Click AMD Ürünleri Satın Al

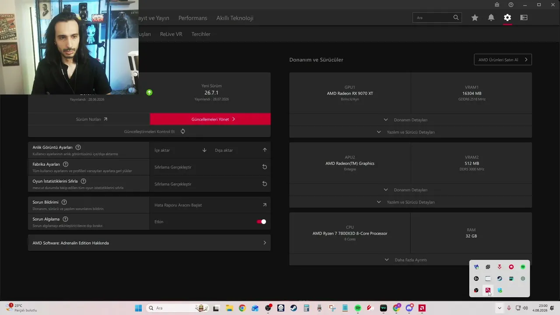[503, 59]
